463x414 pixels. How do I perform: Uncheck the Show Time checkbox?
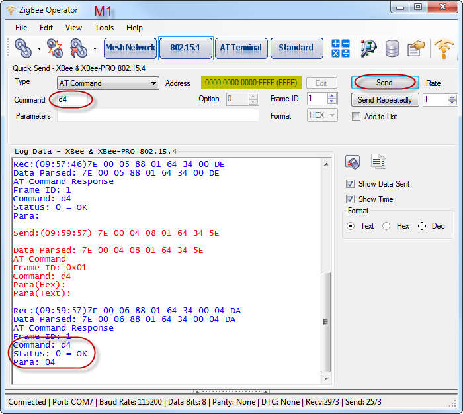click(x=350, y=199)
